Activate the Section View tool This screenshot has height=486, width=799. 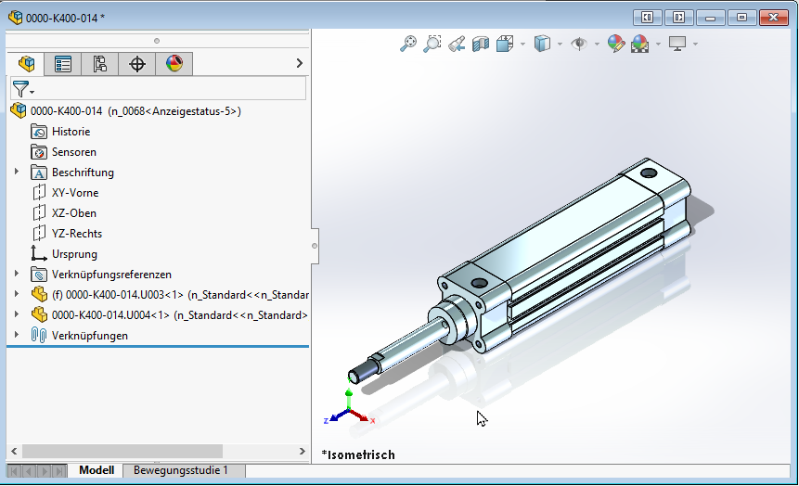(x=480, y=44)
